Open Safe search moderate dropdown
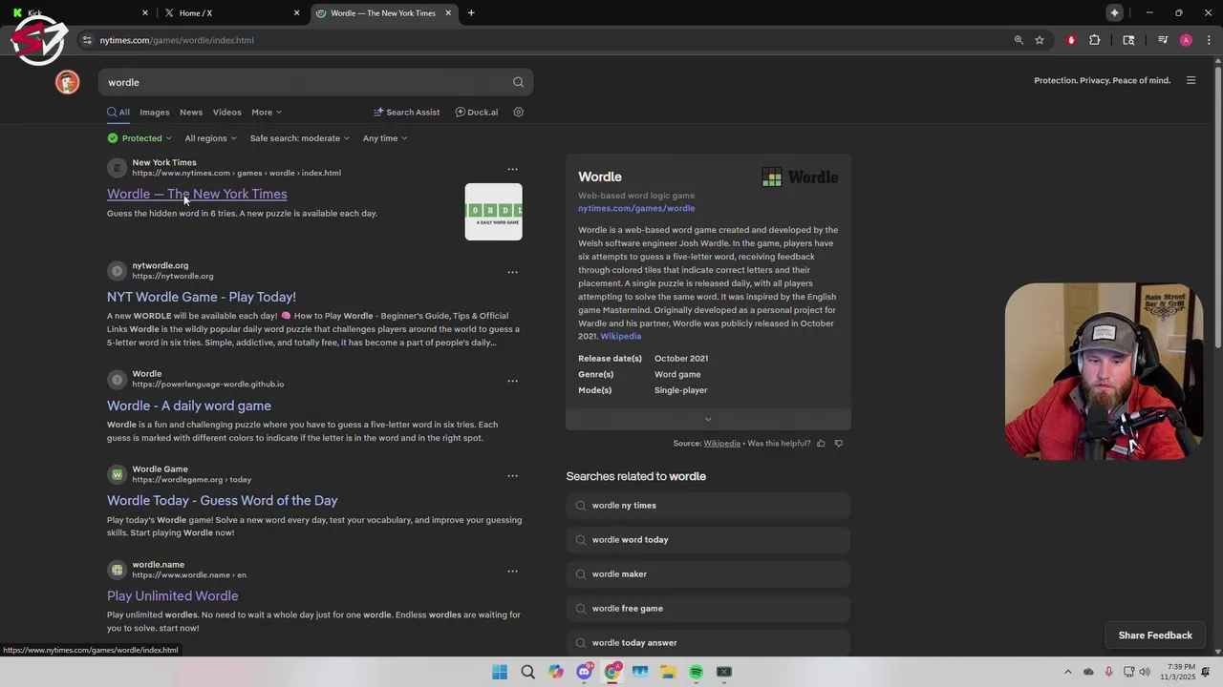1223x687 pixels. (x=299, y=138)
